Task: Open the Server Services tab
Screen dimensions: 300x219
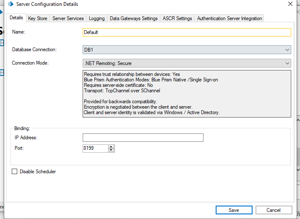Action: tap(68, 18)
